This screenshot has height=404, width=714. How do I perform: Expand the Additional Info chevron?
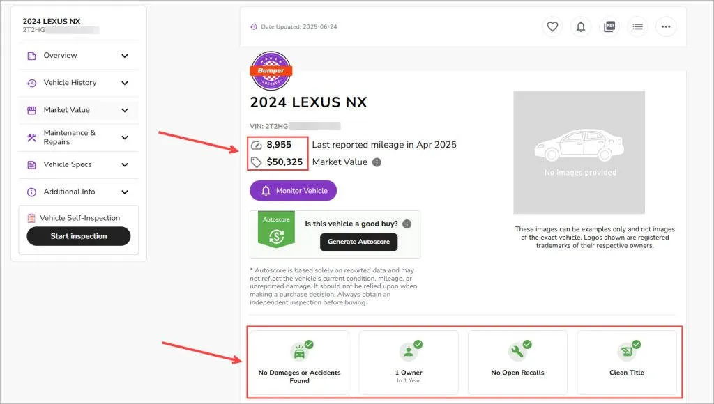(x=125, y=192)
